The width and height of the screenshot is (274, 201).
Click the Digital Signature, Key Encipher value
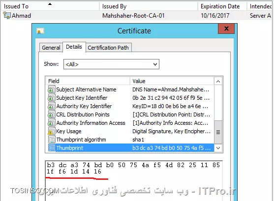pyautogui.click(x=171, y=131)
